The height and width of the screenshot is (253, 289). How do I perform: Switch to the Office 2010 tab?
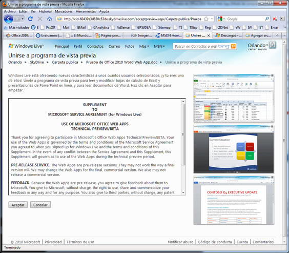18,35
